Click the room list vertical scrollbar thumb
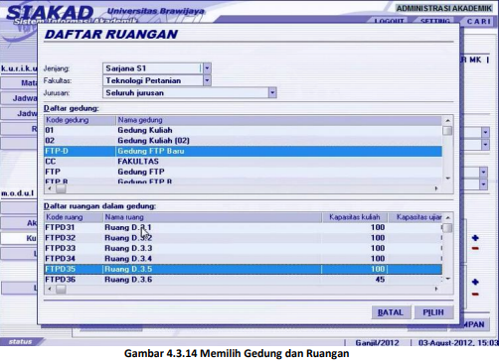This screenshot has height=362, width=499. pyautogui.click(x=447, y=228)
